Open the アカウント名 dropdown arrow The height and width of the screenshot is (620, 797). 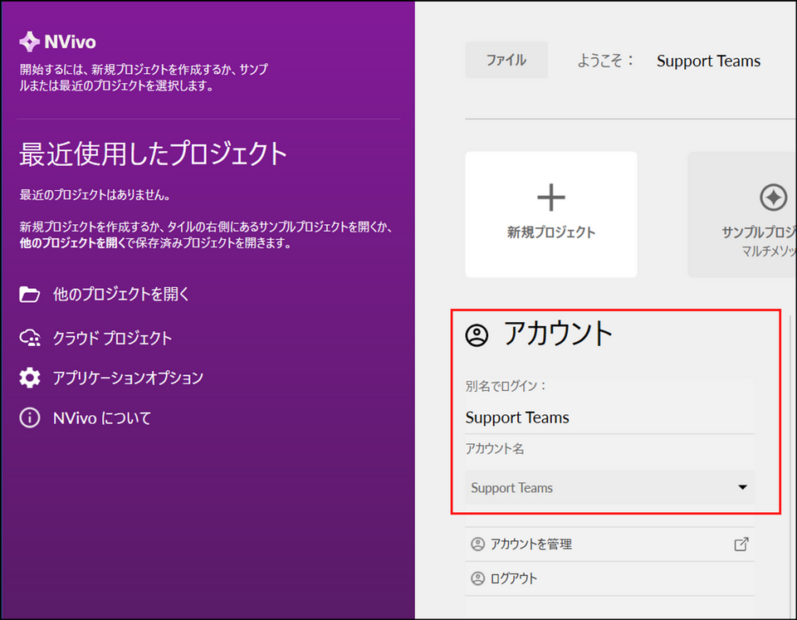742,487
